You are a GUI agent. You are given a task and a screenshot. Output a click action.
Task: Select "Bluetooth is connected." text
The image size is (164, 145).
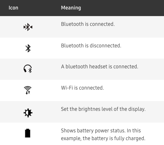tap(88, 24)
